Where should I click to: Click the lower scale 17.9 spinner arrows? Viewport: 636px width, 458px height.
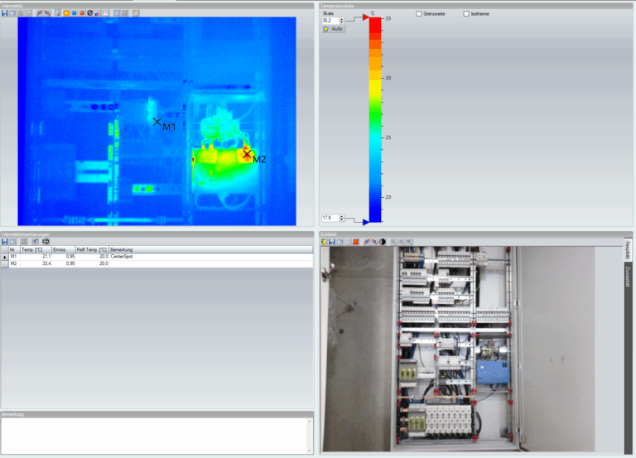point(341,218)
